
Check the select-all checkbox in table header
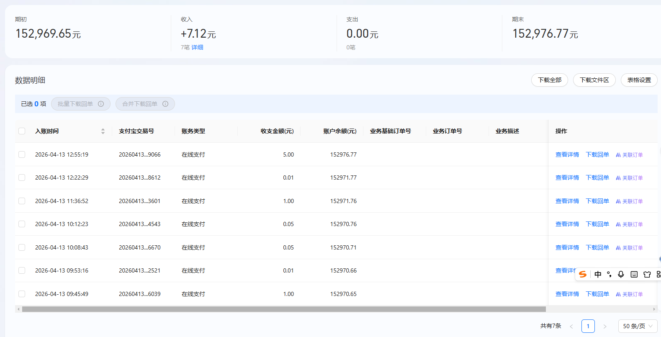click(22, 131)
